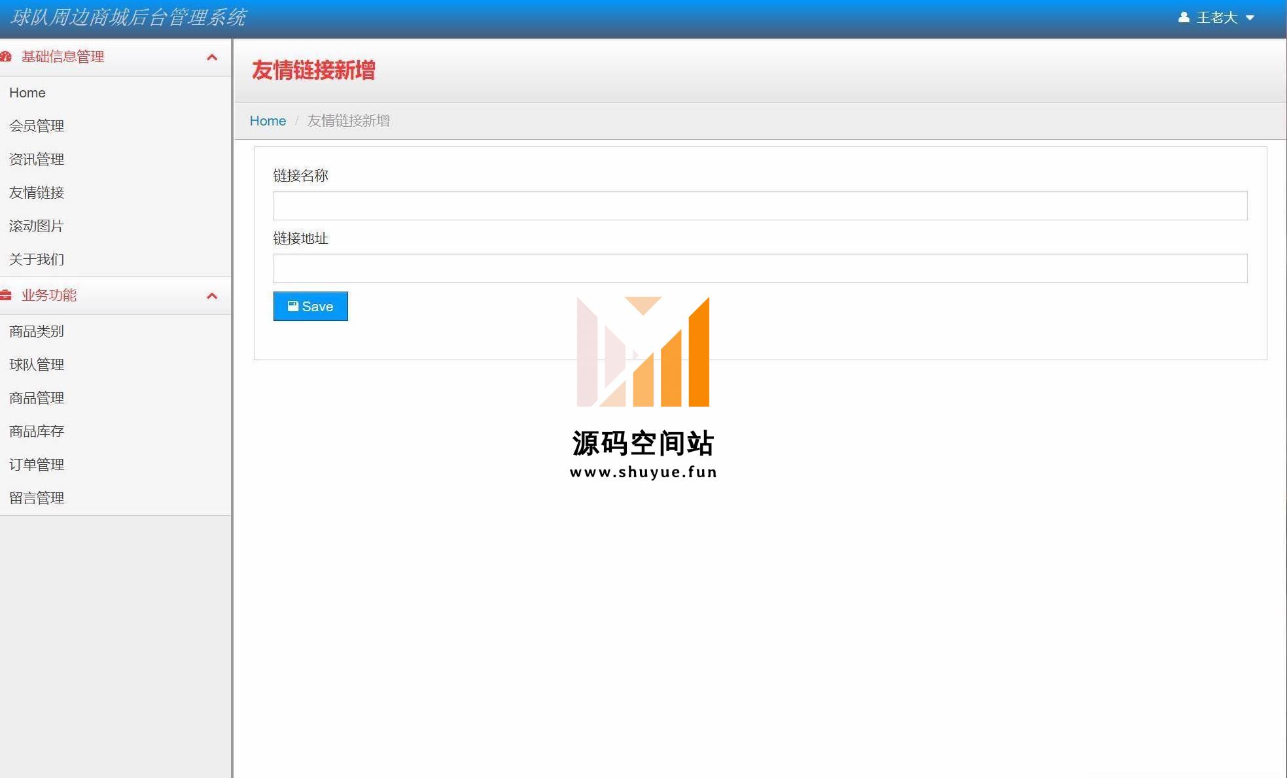Click the 链接名称 field label
Screen dimensions: 1287x778
(x=301, y=176)
